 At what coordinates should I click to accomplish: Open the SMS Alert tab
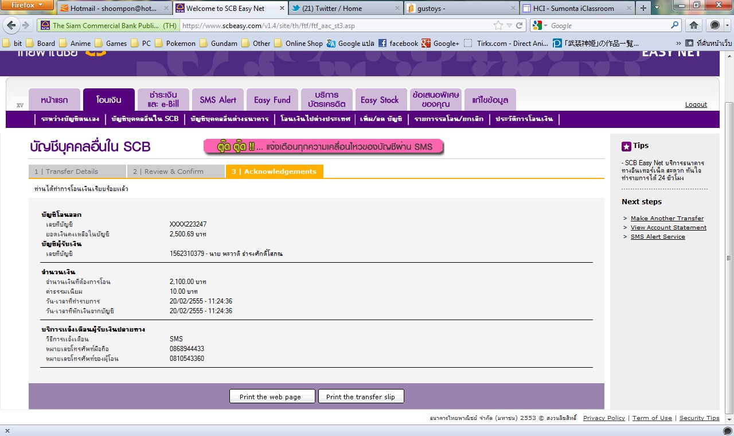coord(218,100)
